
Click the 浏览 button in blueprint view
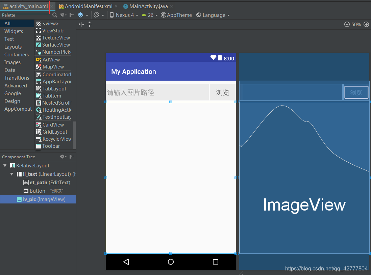point(356,92)
